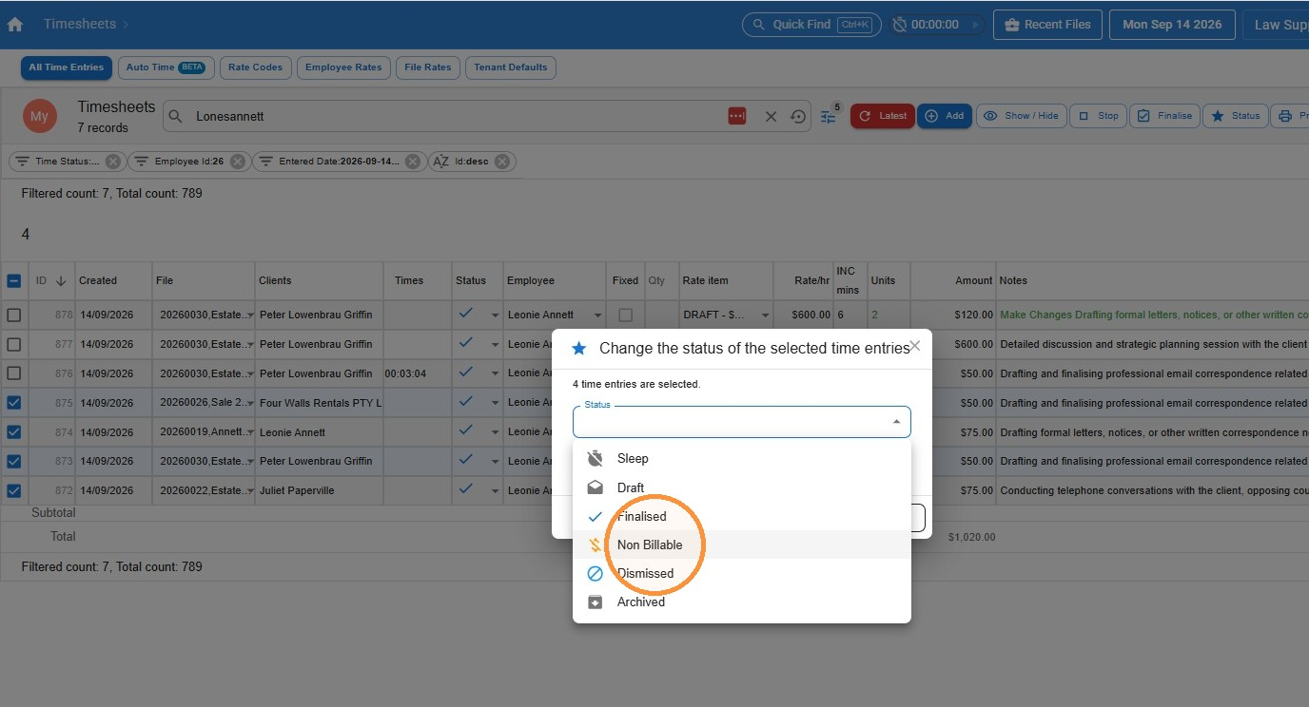Click the Add time entry button
The height and width of the screenshot is (707, 1309).
click(944, 116)
